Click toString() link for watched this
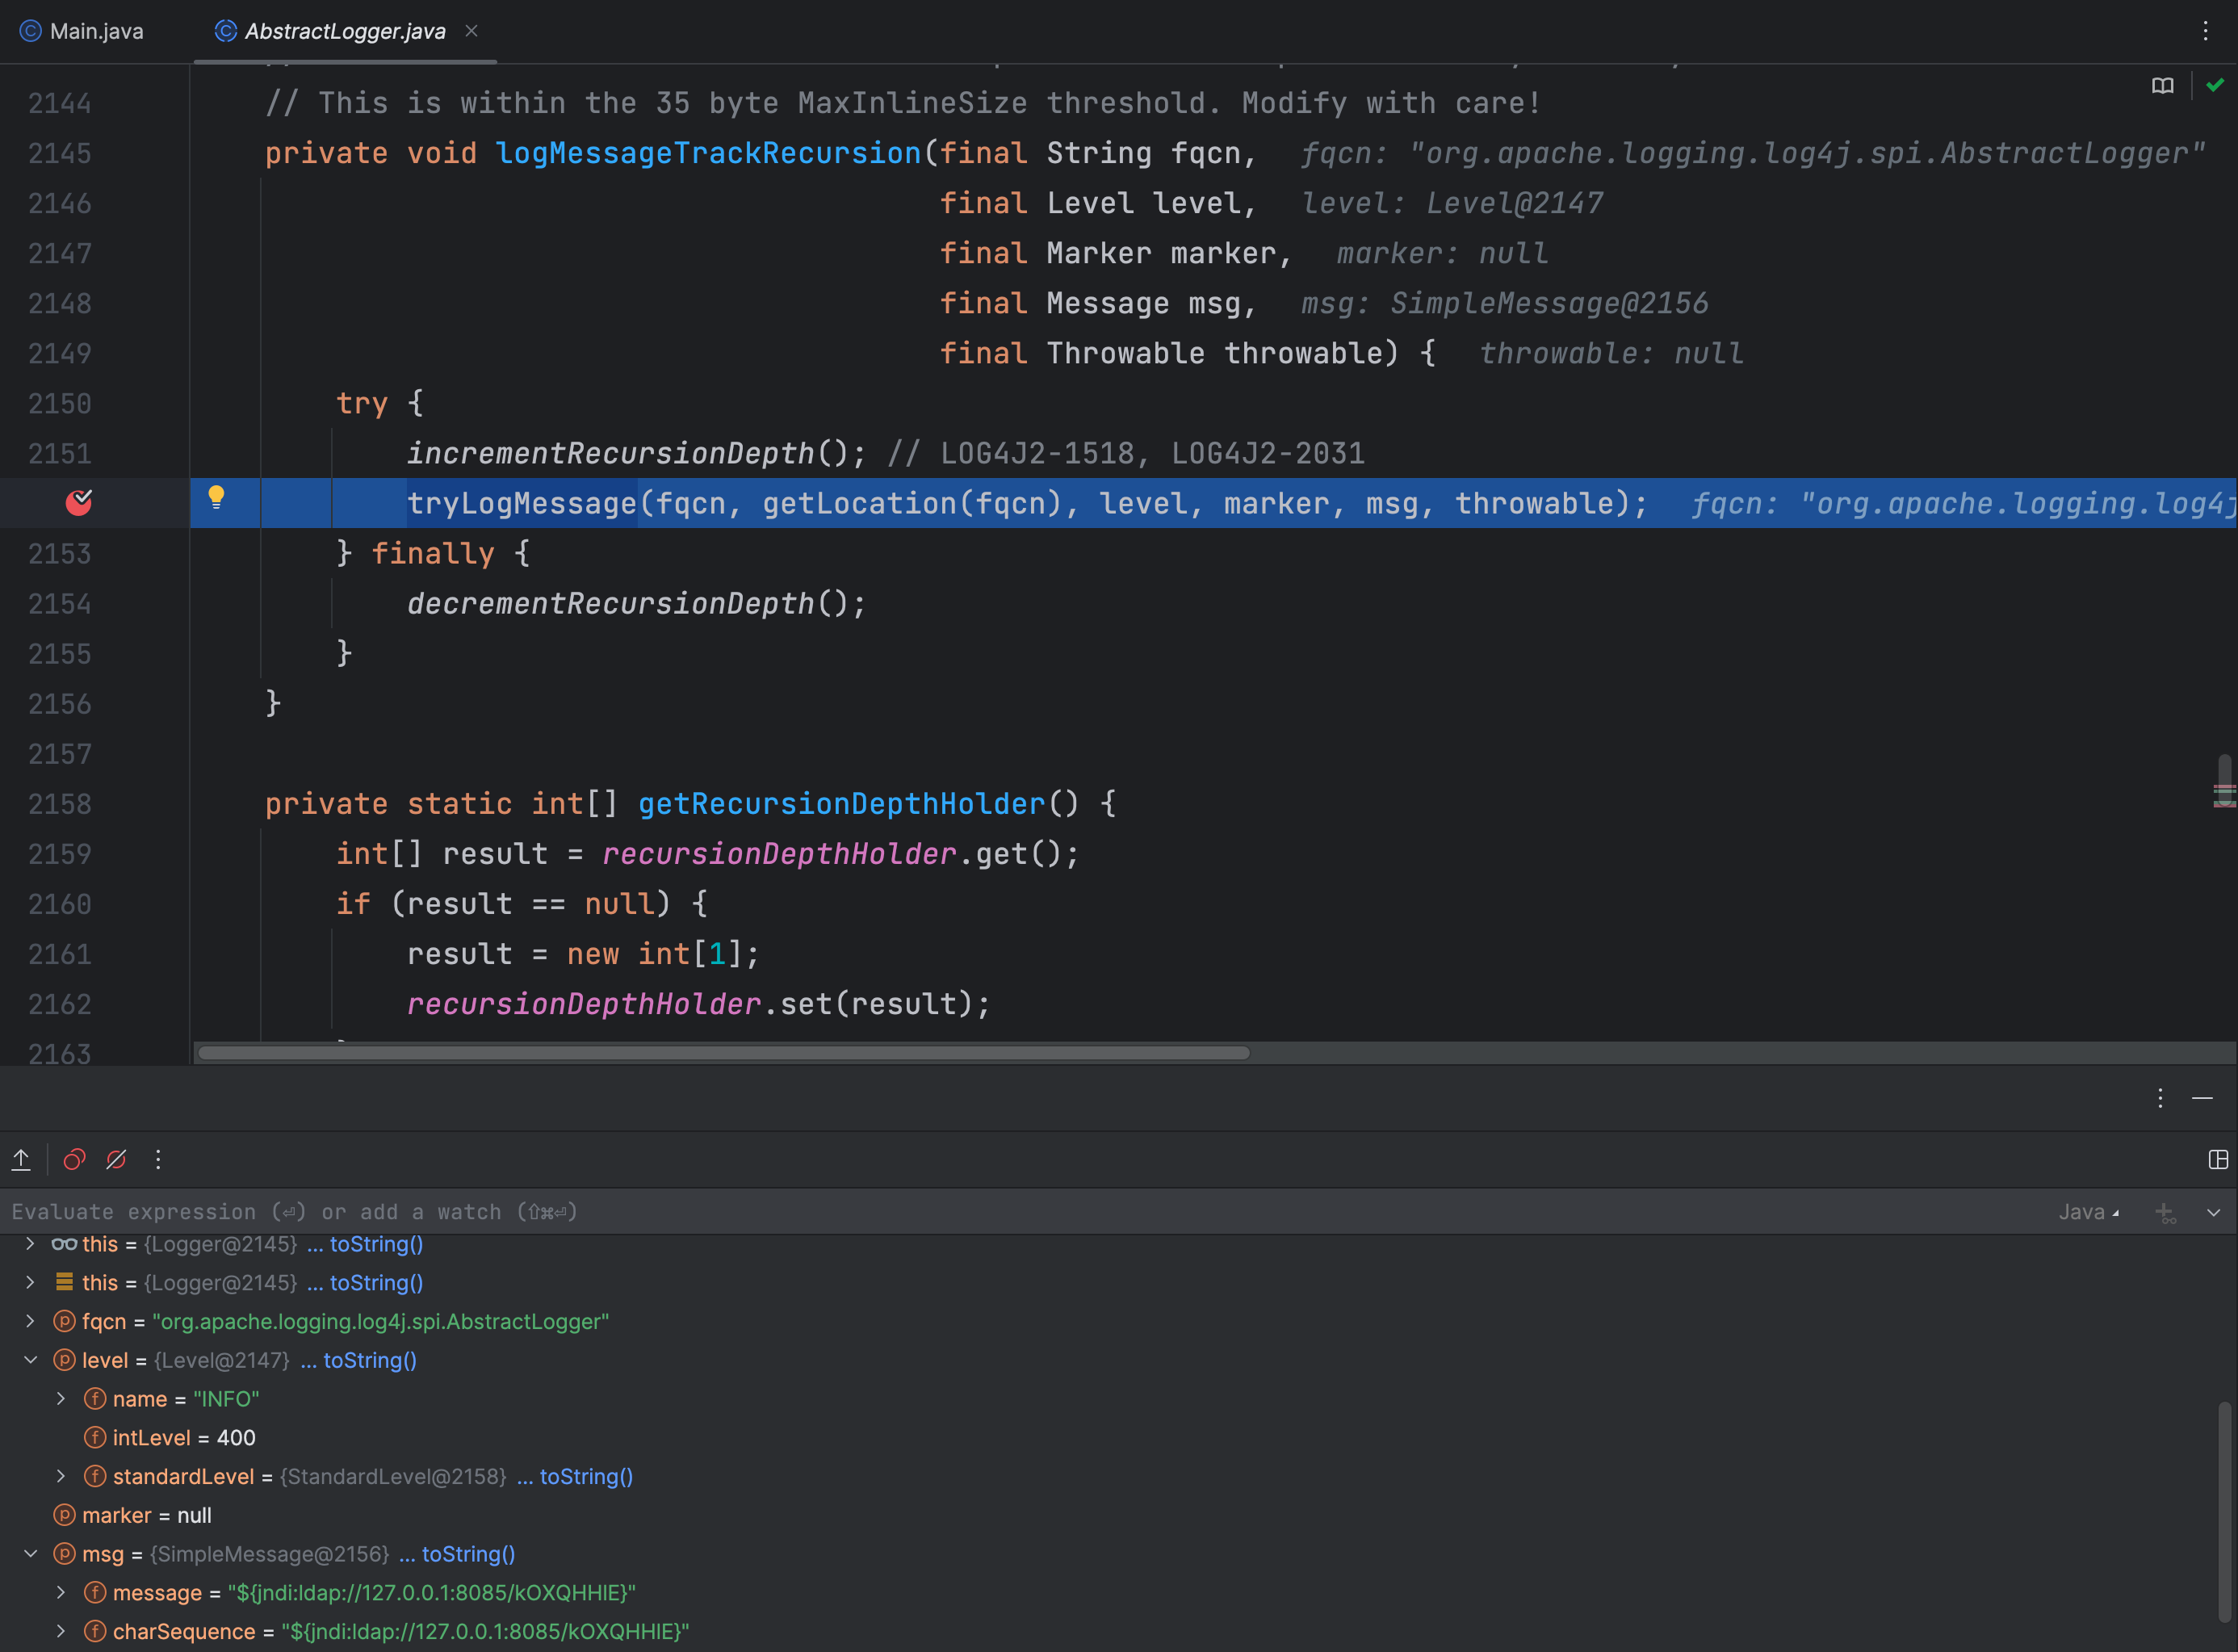Viewport: 2238px width, 1652px height. pyautogui.click(x=376, y=1244)
